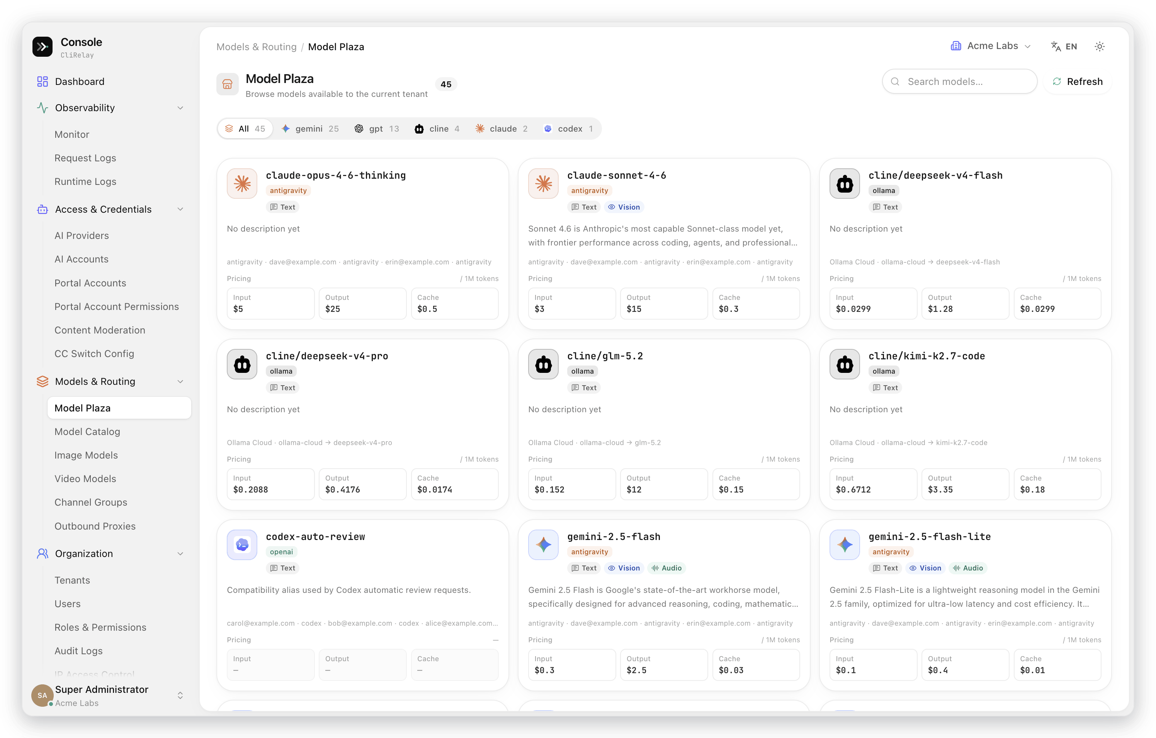Click the Models & Routing breadcrumb link
1156x738 pixels.
(x=257, y=47)
